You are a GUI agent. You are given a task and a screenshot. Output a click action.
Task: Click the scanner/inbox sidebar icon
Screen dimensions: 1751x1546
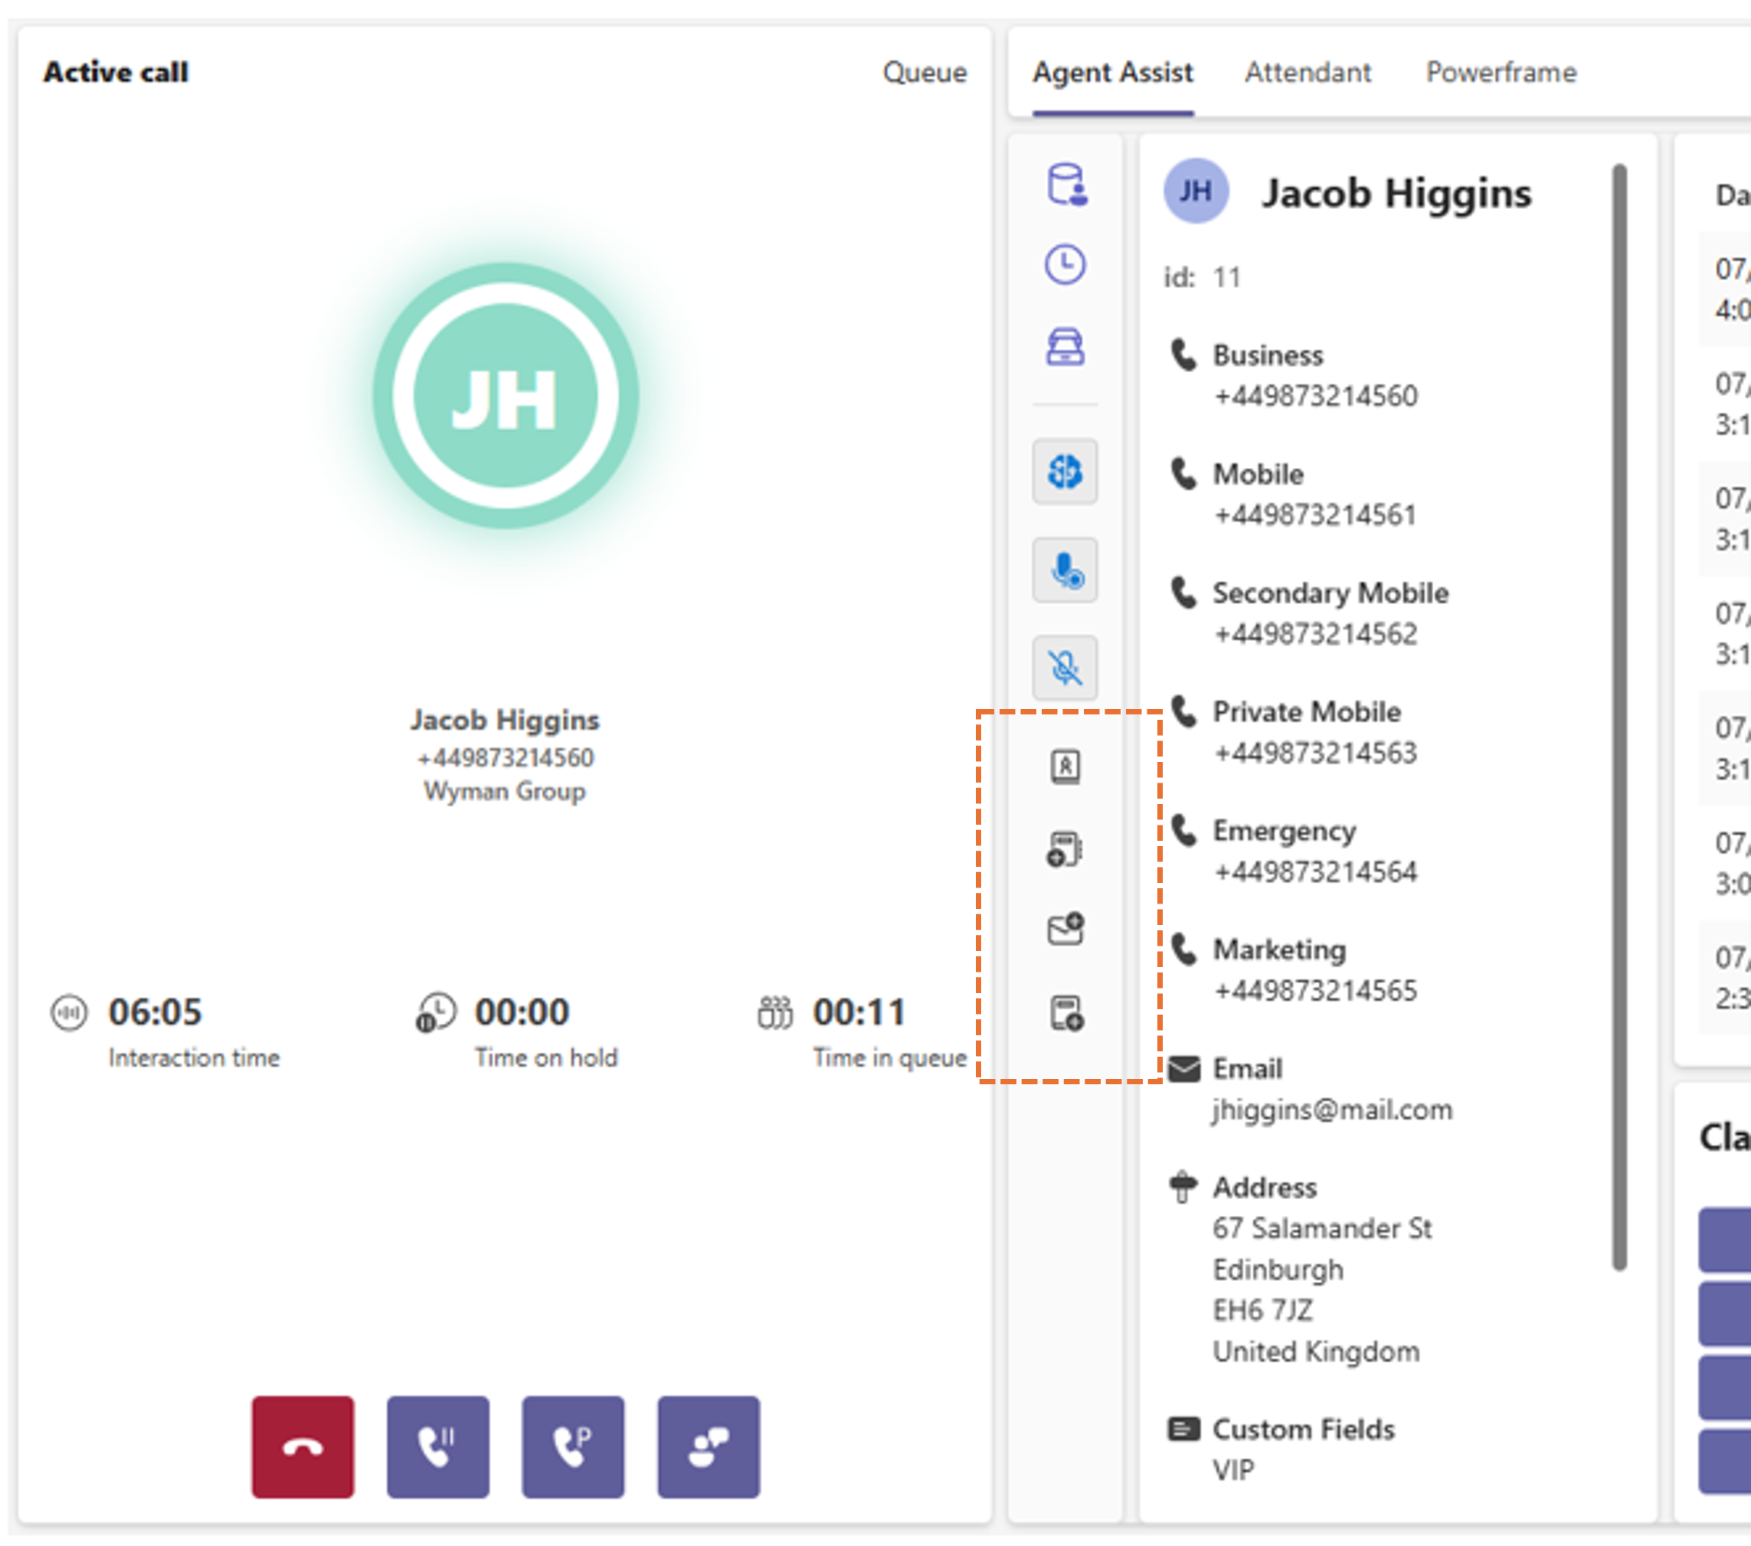1065,347
